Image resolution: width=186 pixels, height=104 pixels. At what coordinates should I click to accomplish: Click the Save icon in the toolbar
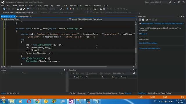tap(21, 9)
